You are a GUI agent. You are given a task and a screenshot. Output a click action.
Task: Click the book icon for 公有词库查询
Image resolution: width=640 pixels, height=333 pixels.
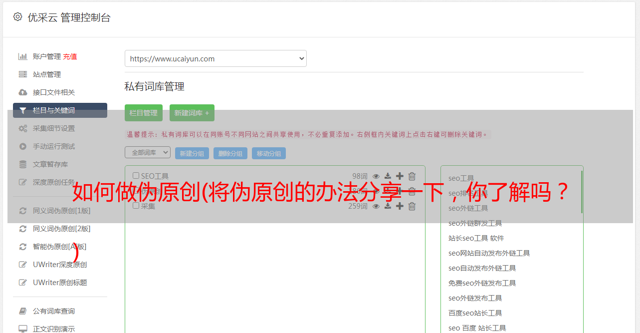[x=22, y=311]
